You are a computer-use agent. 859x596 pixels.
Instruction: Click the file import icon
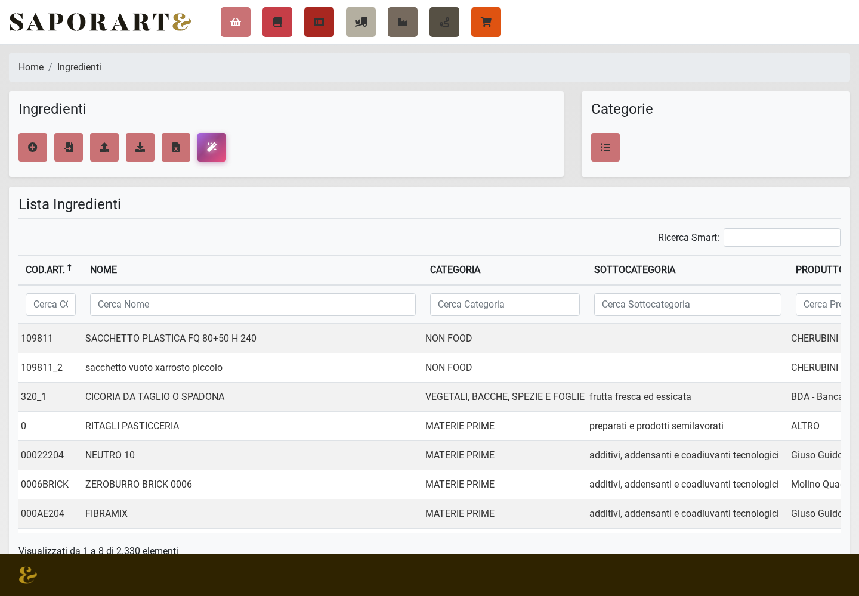[x=69, y=147]
